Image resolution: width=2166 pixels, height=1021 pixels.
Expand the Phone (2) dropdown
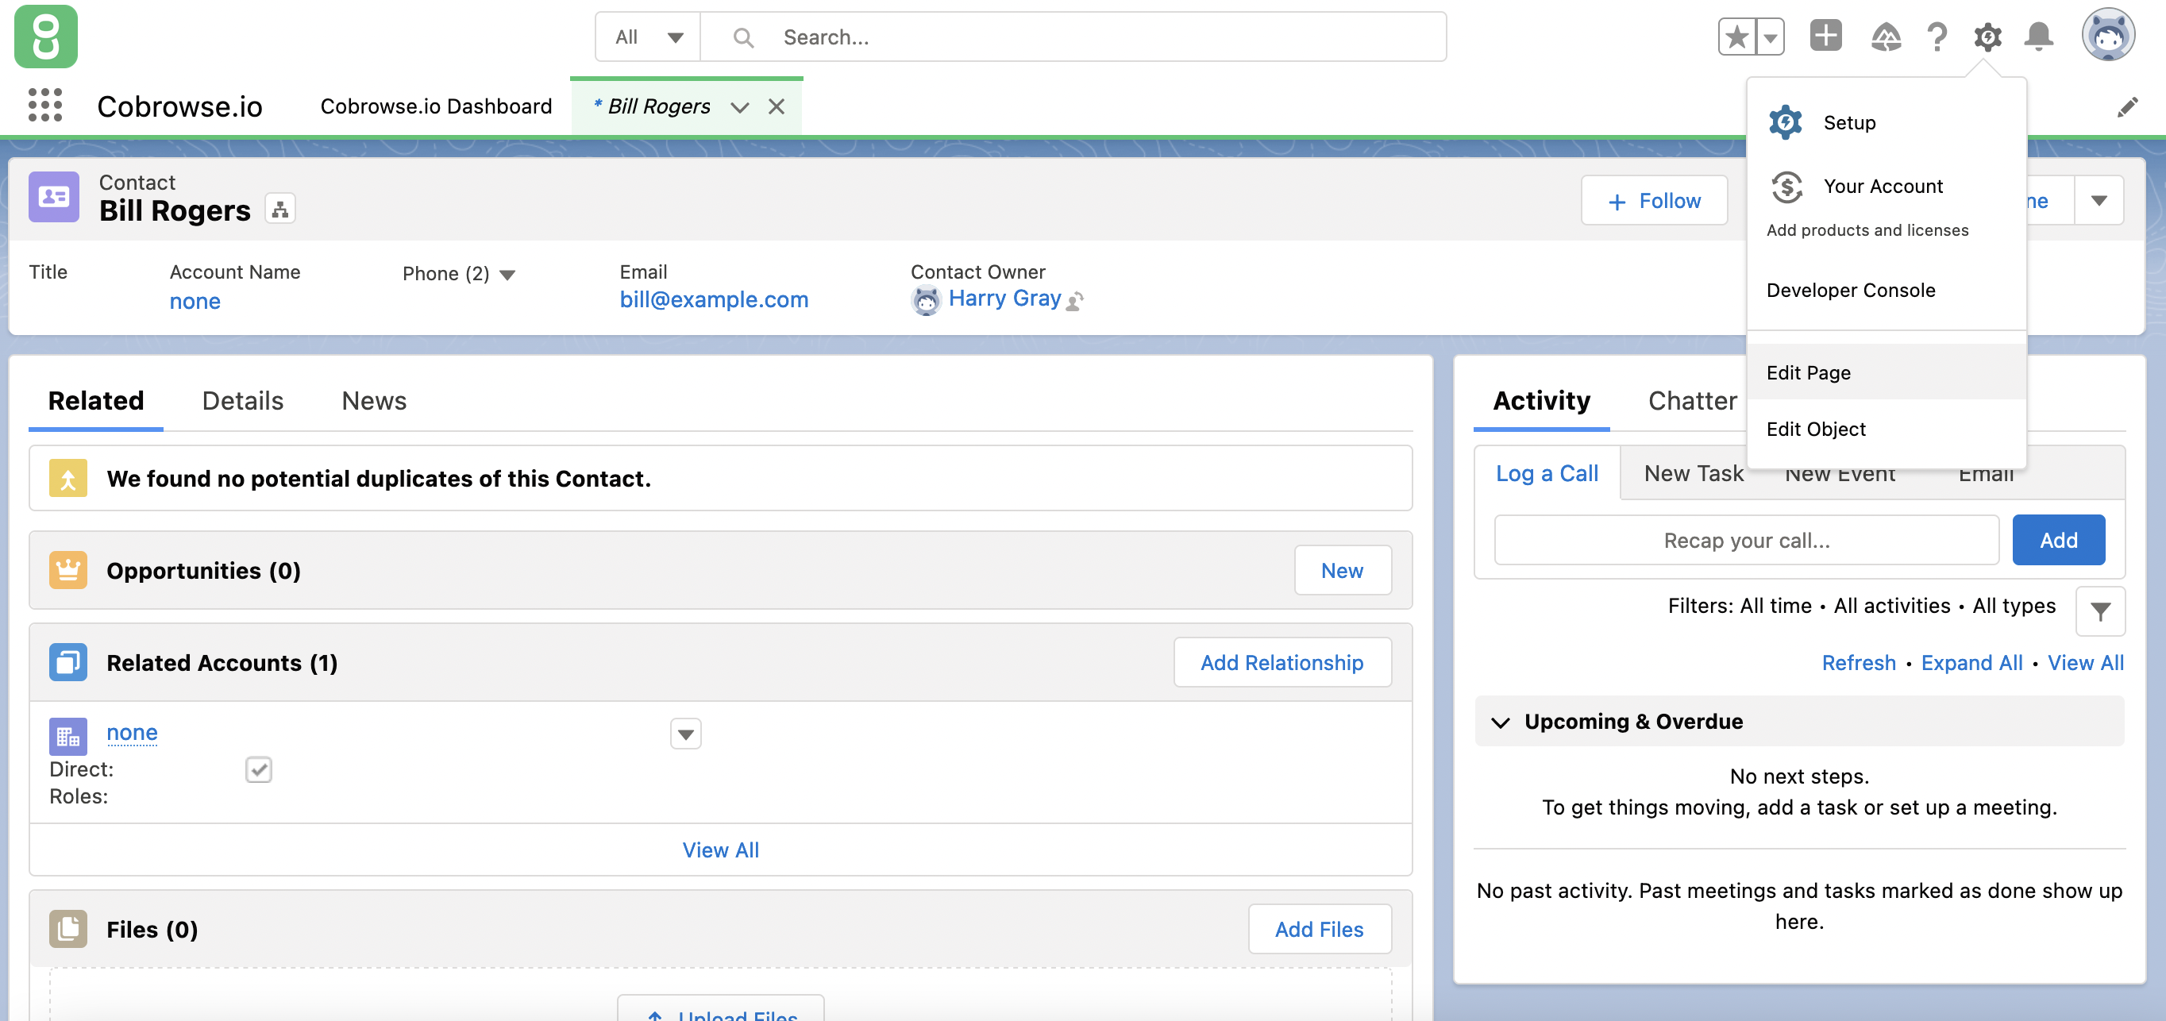[x=507, y=274]
